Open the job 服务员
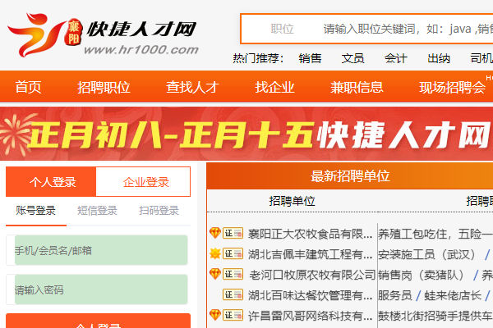Image resolution: width=493 pixels, height=328 pixels. tap(395, 295)
